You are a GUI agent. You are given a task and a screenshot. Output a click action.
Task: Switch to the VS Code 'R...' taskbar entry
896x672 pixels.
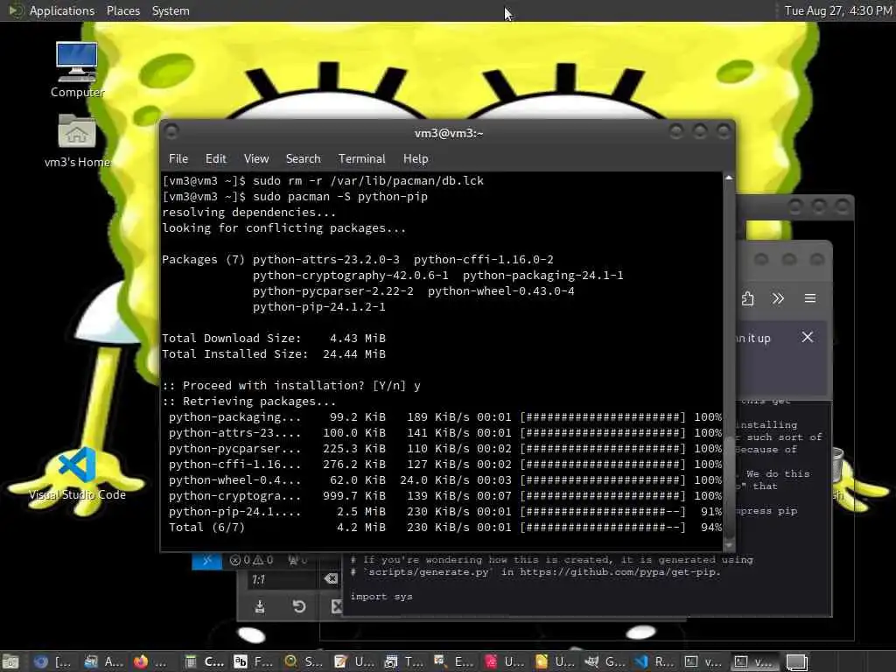[654, 661]
